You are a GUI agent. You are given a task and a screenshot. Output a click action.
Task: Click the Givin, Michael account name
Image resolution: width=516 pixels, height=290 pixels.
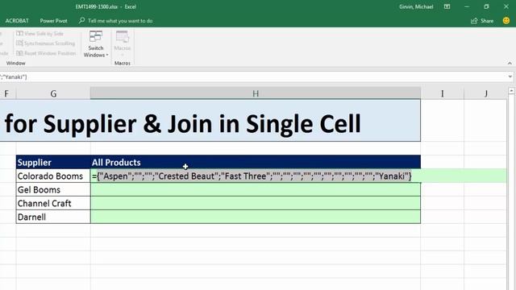coord(416,6)
